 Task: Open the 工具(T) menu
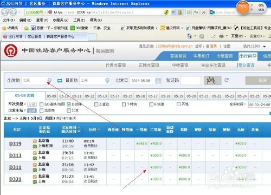point(79,20)
